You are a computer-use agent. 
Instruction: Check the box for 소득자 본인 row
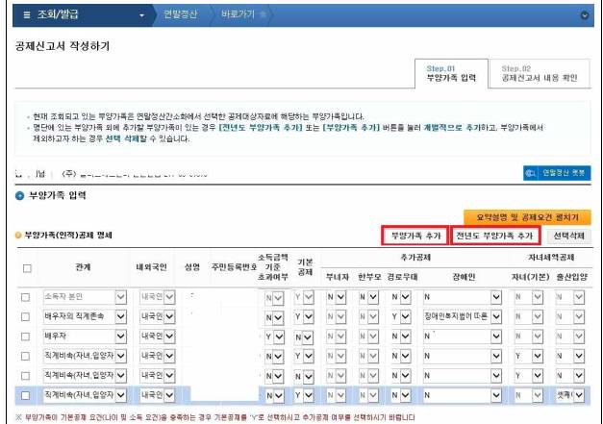[x=25, y=297]
